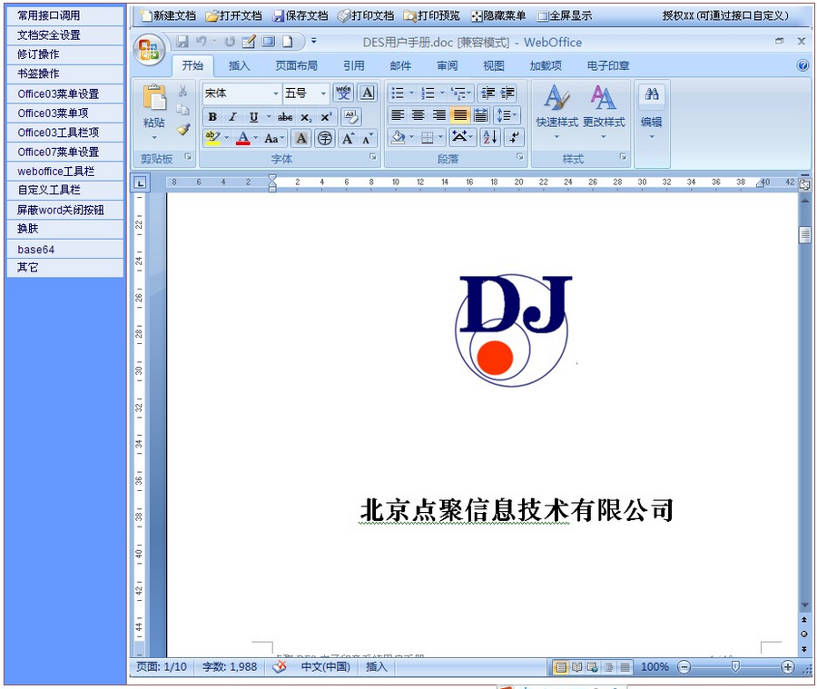Click the increase indent icon
The image size is (817, 689).
507,94
